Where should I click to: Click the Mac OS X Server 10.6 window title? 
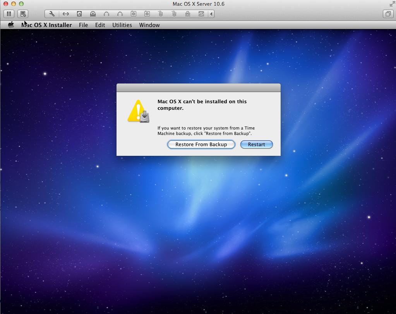[x=199, y=4]
